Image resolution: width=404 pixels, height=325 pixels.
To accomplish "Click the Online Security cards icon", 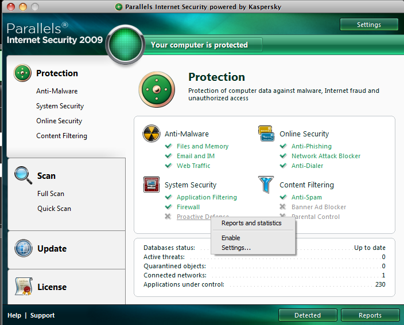I will [x=266, y=134].
